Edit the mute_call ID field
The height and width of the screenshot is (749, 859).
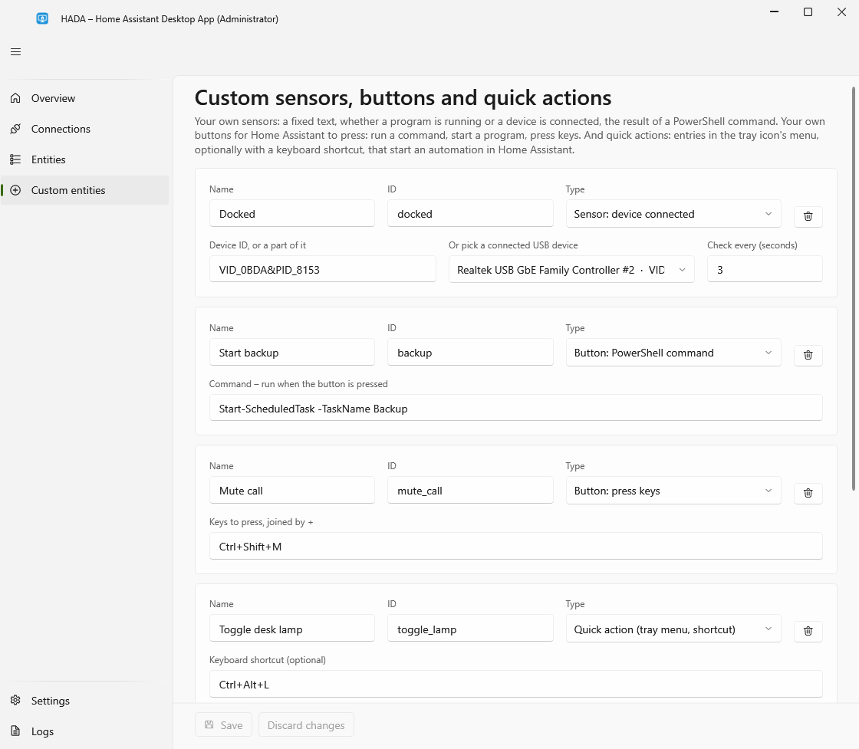[470, 491]
